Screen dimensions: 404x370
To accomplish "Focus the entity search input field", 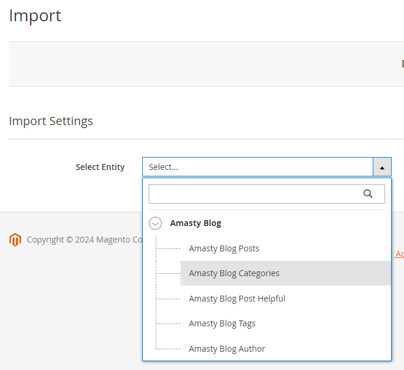I will (267, 194).
